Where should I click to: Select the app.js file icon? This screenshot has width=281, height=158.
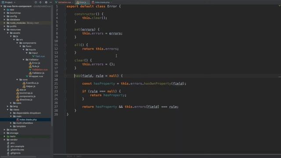point(18,90)
